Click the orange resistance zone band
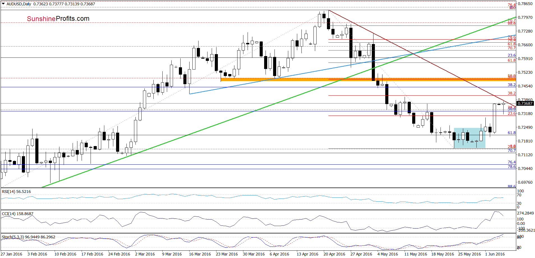 [x=368, y=80]
